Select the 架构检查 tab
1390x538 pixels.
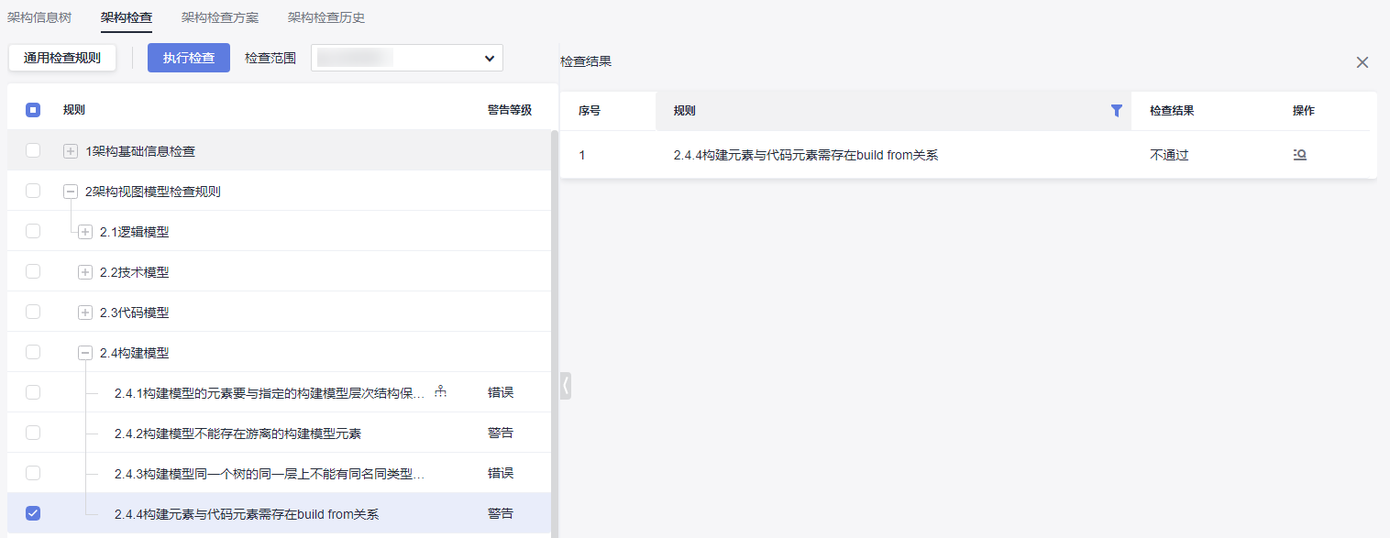(x=127, y=17)
